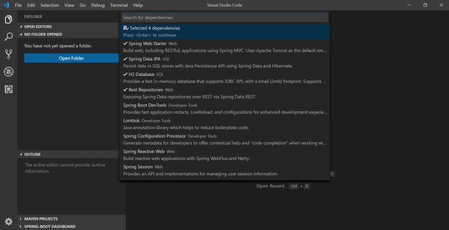Select Spring Reactive Web dependency
449x230 pixels.
point(224,156)
